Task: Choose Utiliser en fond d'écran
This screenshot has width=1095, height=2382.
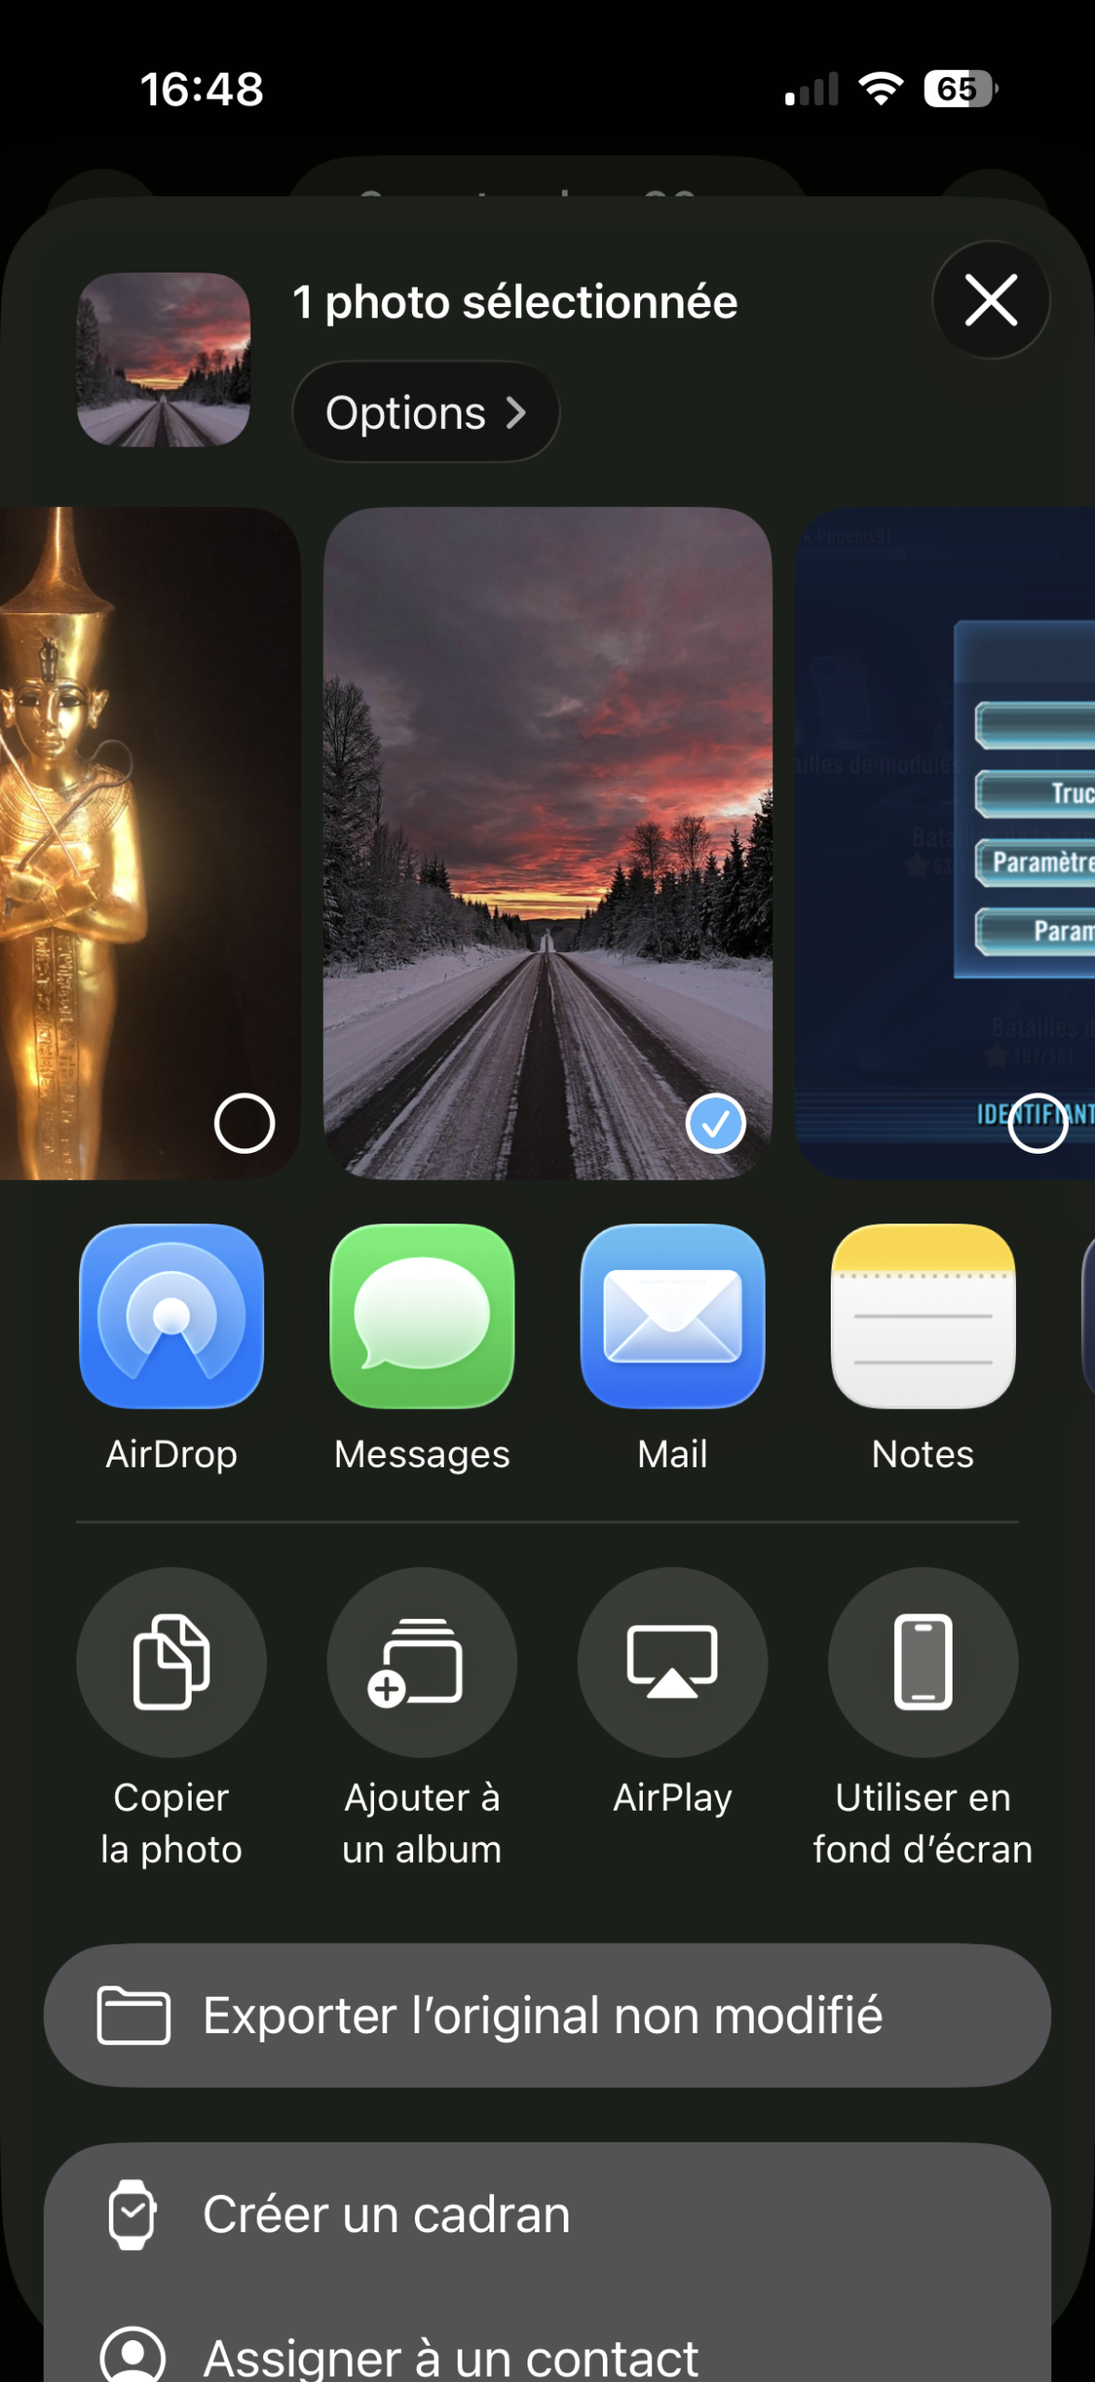Action: [922, 1662]
